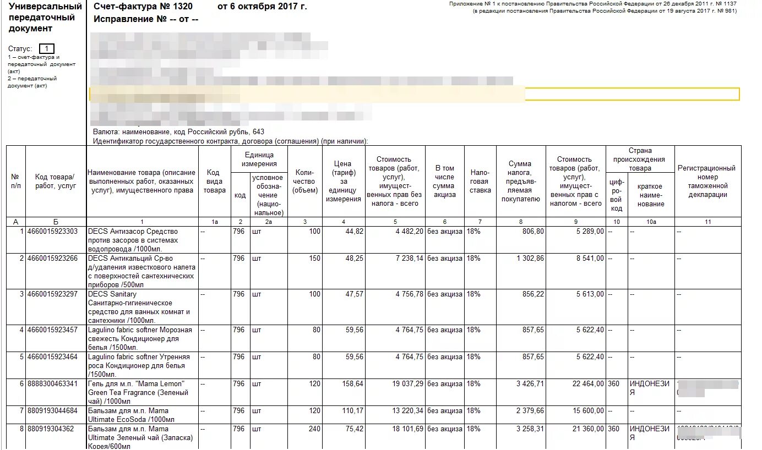The width and height of the screenshot is (762, 450).
Task: Click product code 8888300463341
Action: (52, 384)
